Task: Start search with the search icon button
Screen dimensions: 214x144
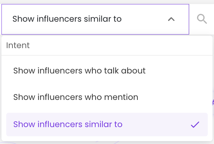Action: [202, 19]
